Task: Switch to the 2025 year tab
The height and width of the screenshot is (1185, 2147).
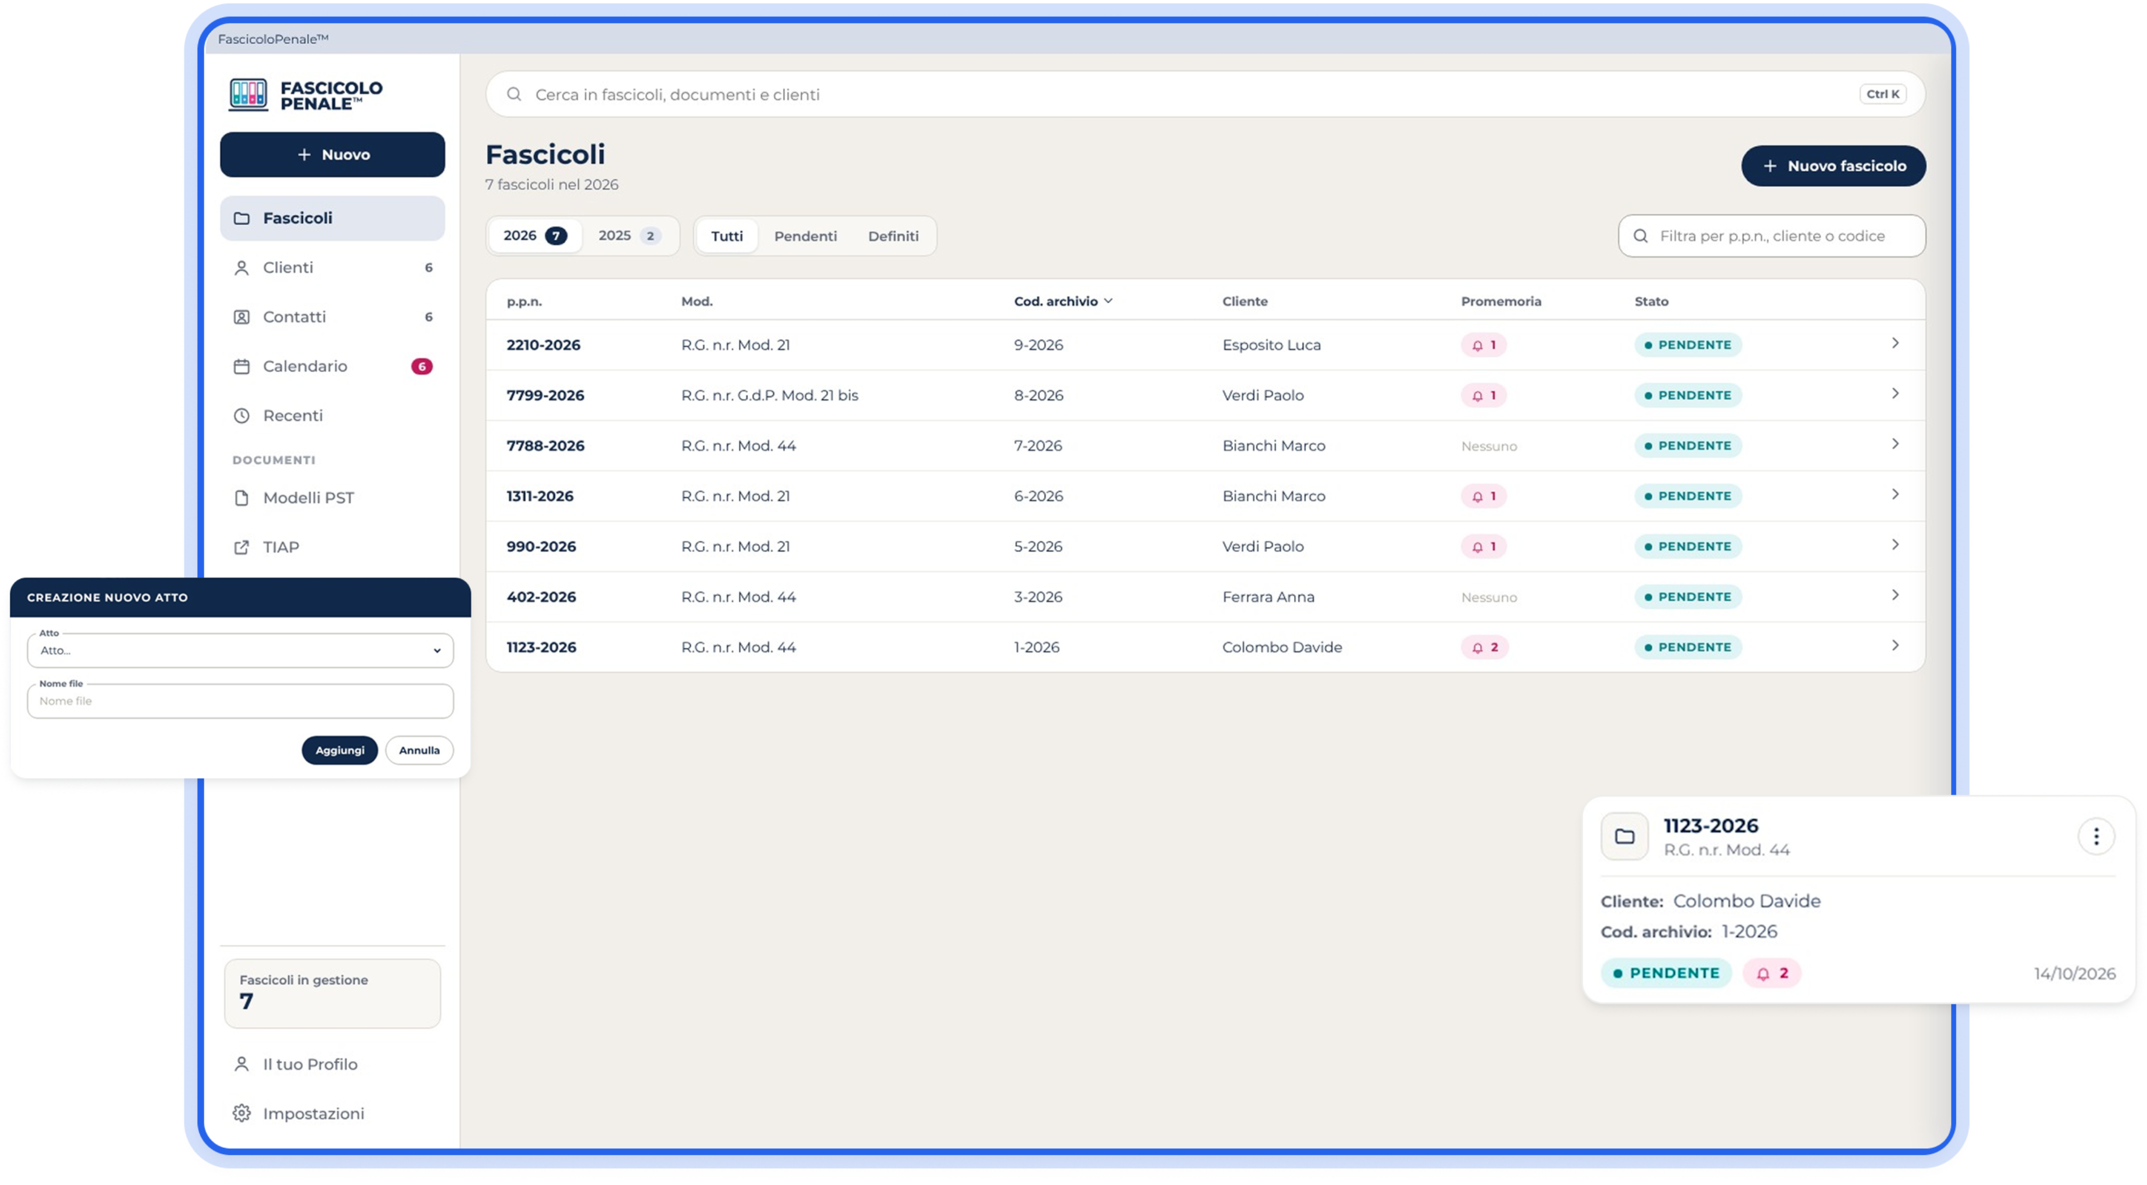Action: [x=630, y=236]
